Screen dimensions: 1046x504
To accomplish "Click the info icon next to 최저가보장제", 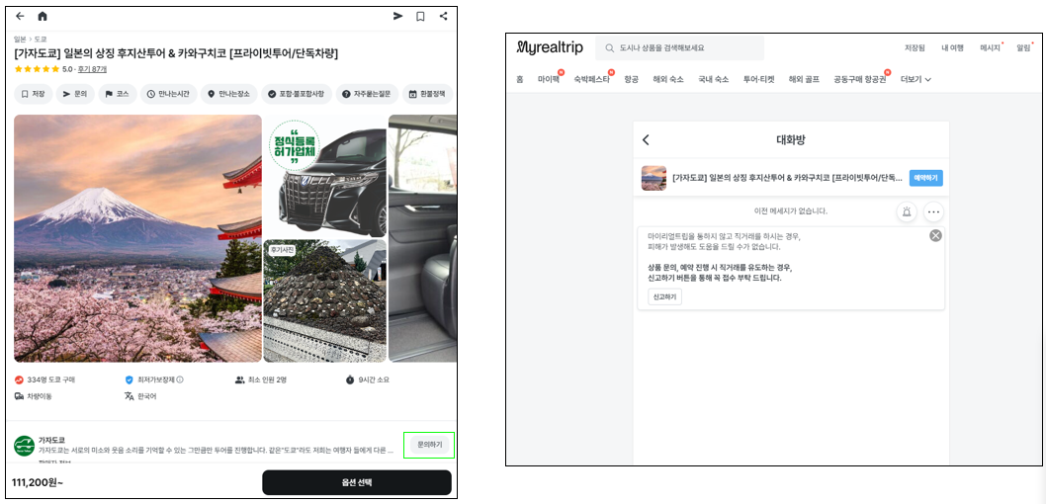I will tap(180, 379).
